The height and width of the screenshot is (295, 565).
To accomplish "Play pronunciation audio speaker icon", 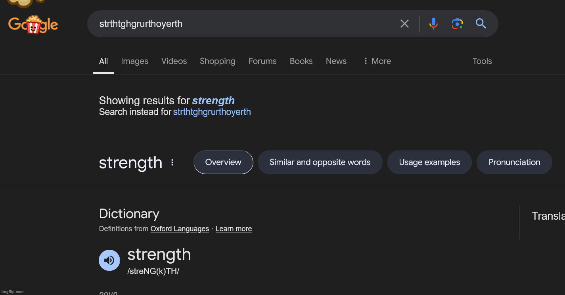I will pos(109,260).
